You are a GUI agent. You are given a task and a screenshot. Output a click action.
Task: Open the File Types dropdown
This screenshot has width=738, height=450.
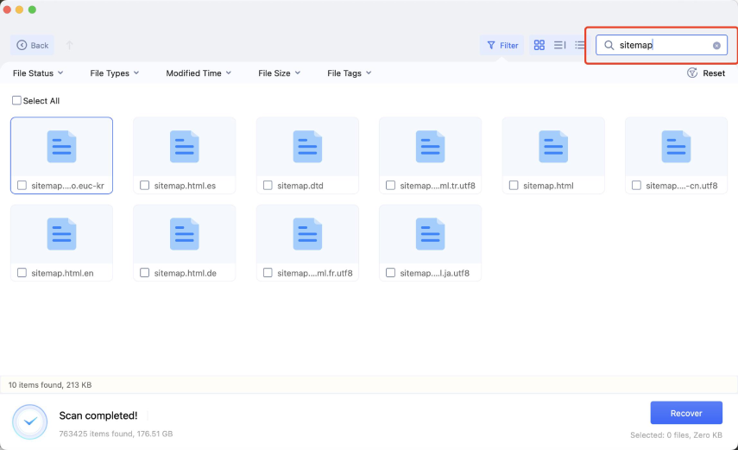(114, 73)
